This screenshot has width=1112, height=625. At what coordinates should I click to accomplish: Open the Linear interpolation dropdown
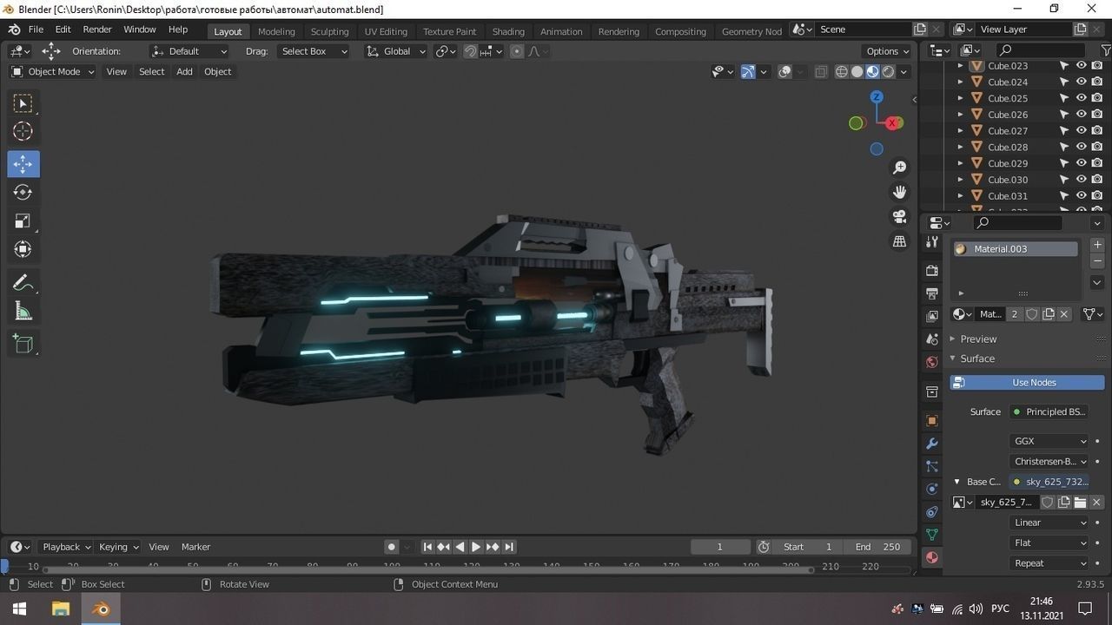coord(1049,523)
